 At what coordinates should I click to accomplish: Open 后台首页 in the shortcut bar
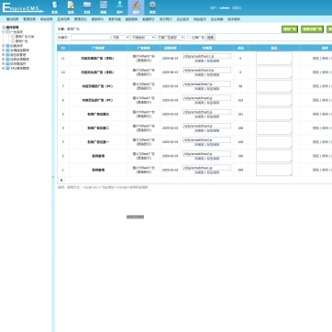point(183,19)
